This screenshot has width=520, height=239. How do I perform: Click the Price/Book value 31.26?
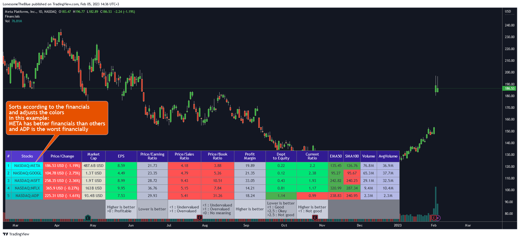[218, 196]
